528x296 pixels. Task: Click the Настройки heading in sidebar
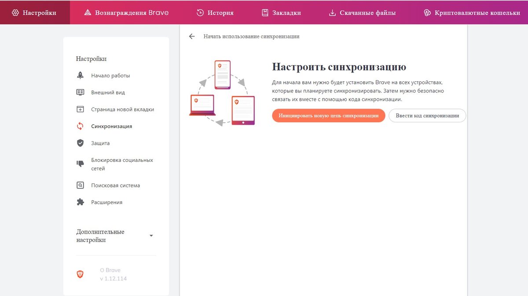pyautogui.click(x=91, y=58)
